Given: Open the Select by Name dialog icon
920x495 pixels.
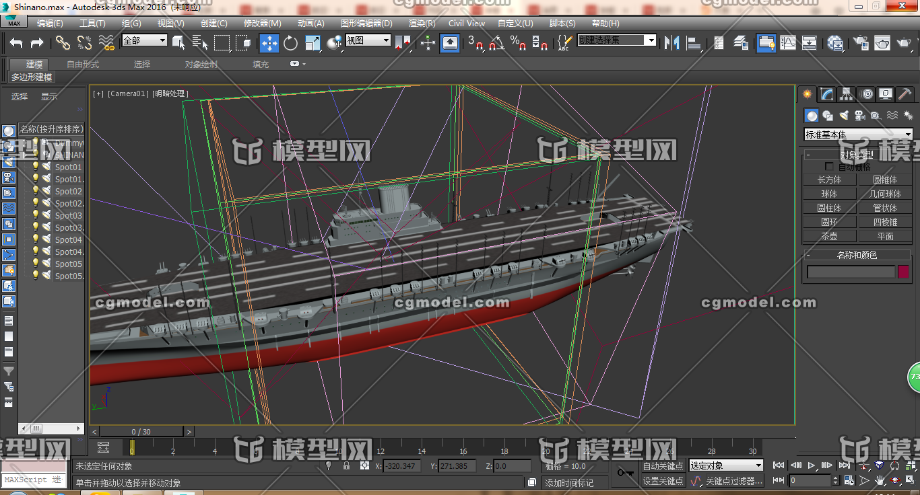Looking at the screenshot, I should (201, 42).
